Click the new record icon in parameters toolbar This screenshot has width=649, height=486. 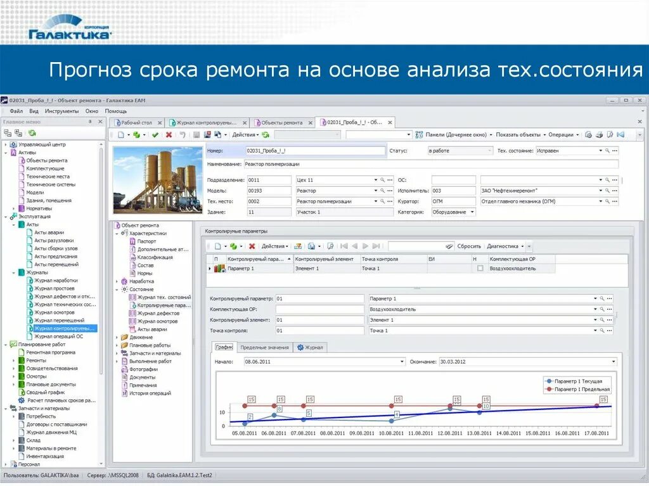[218, 246]
